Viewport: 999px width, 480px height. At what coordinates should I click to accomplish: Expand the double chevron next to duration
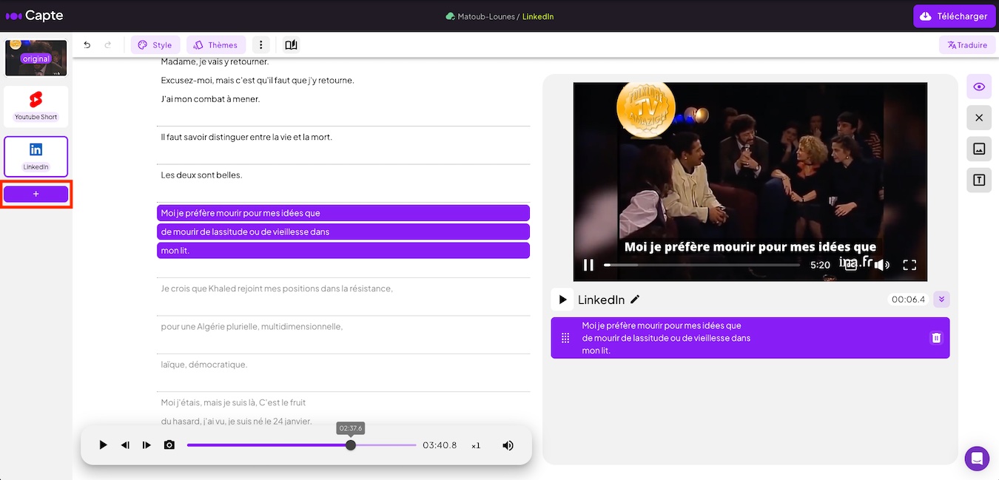coord(941,300)
